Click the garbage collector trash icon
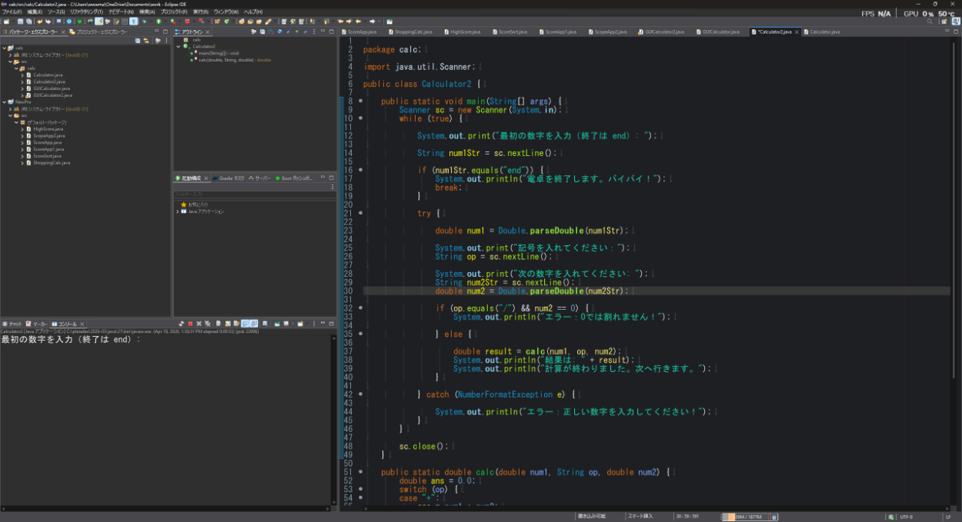 point(774,517)
